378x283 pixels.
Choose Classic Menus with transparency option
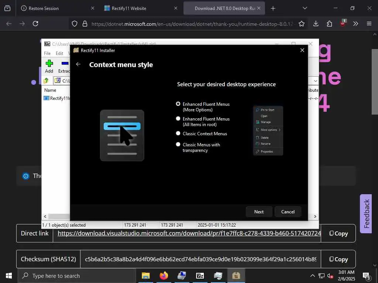pos(178,144)
